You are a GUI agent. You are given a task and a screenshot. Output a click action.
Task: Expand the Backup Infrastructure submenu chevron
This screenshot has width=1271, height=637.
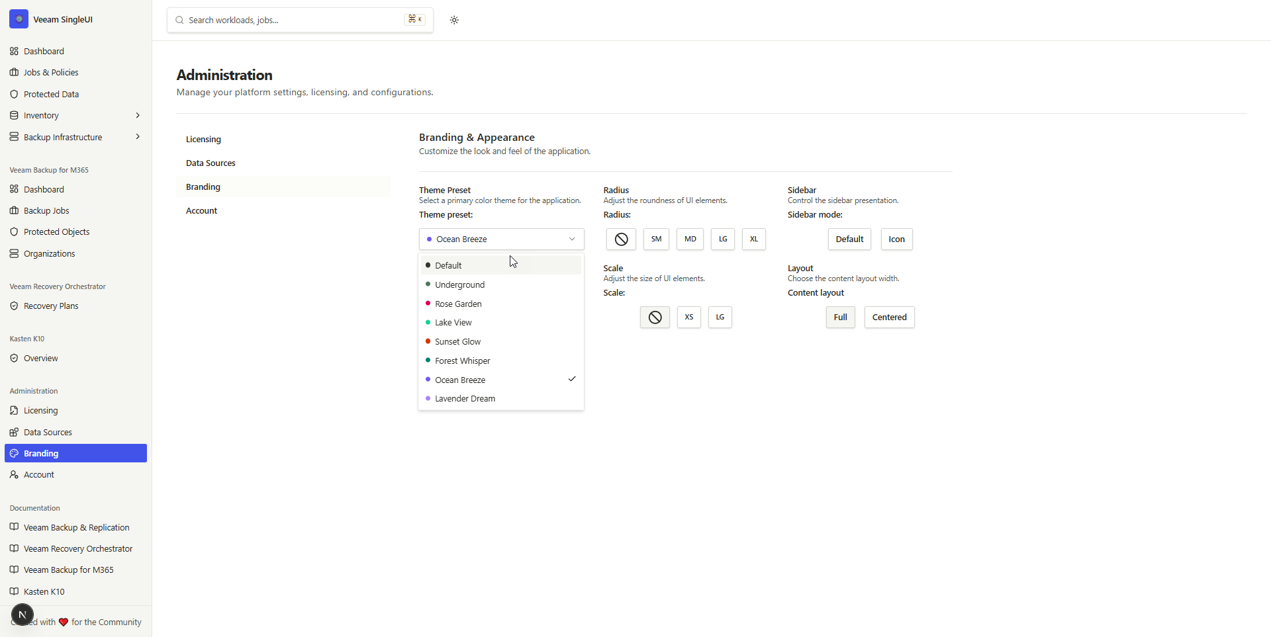click(138, 137)
